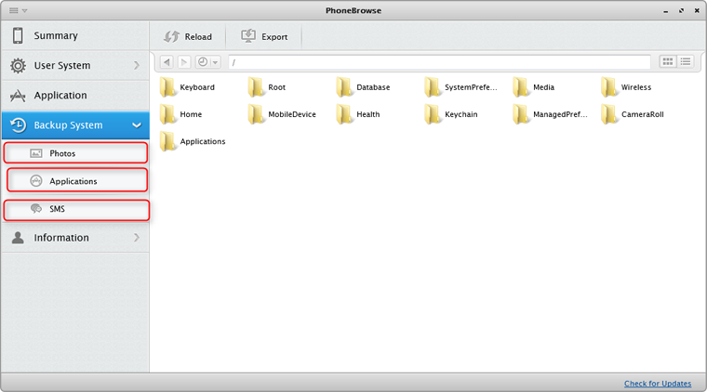Click the Reload toolbar button
707x392 pixels.
pyautogui.click(x=188, y=37)
